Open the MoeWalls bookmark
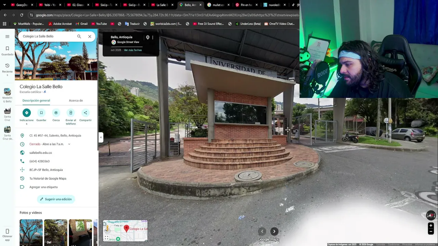 28,24
